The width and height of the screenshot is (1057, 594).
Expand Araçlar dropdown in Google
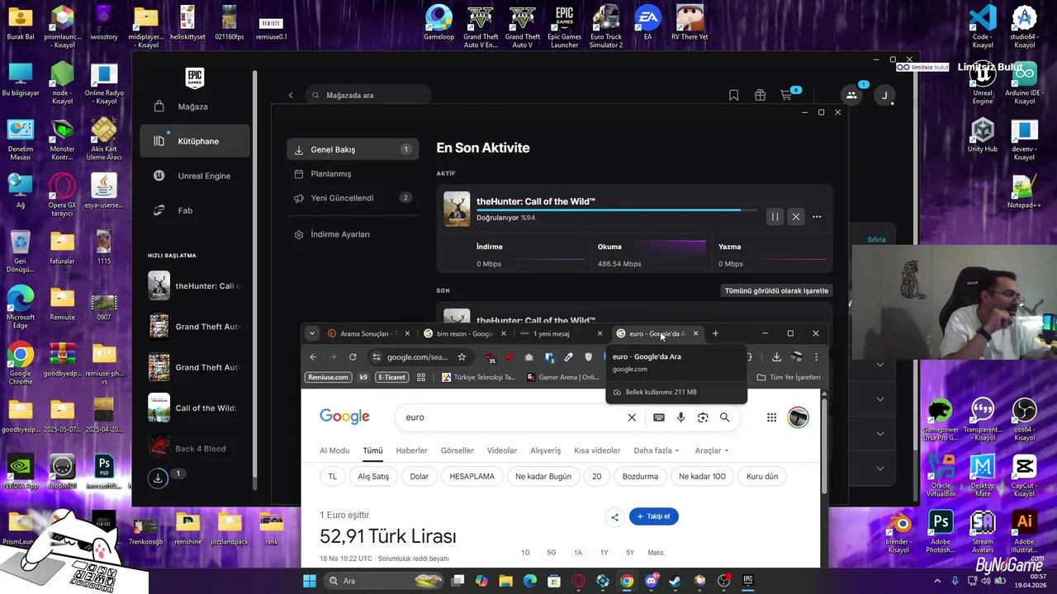click(712, 450)
